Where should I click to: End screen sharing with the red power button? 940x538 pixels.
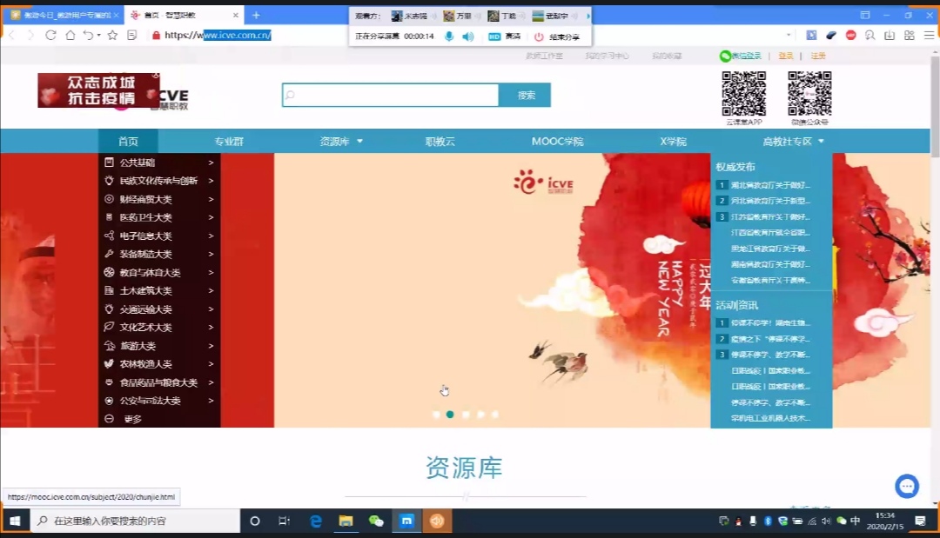click(x=539, y=37)
